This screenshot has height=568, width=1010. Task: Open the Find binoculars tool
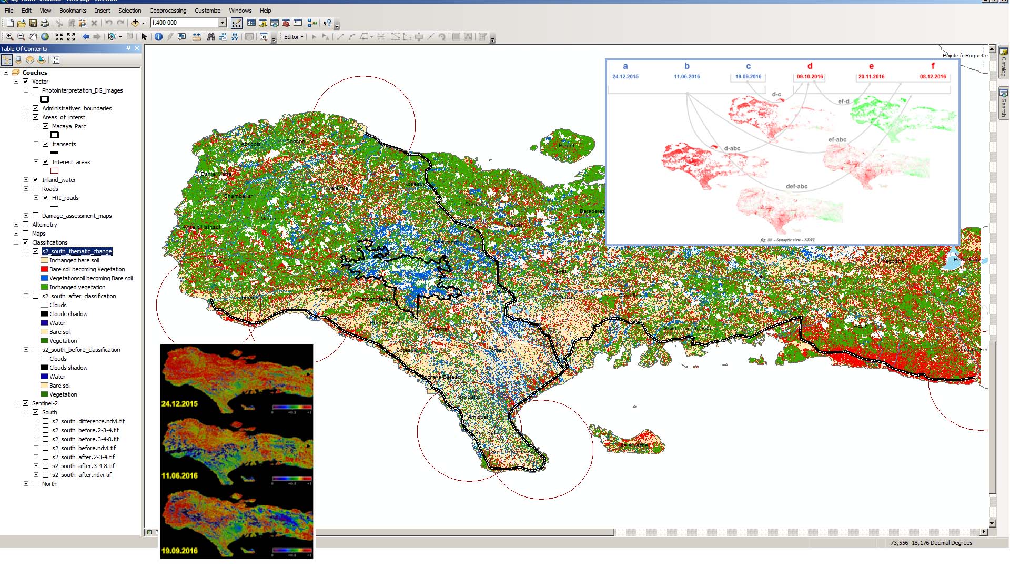pyautogui.click(x=211, y=37)
